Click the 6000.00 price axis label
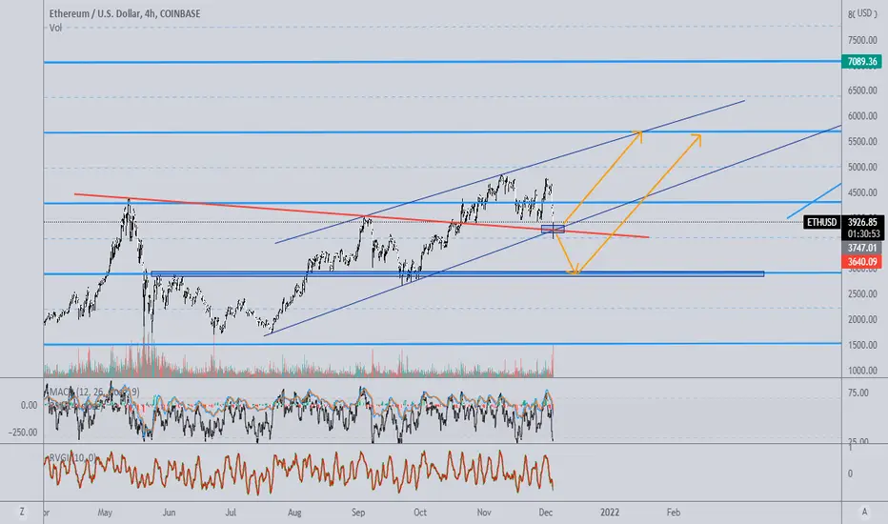The width and height of the screenshot is (888, 524). pos(862,115)
